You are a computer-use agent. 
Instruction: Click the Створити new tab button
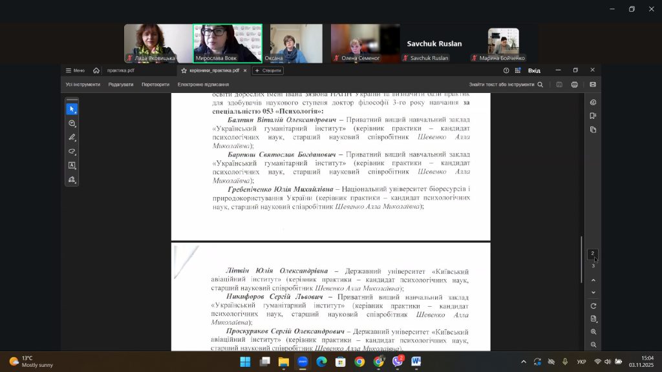coord(268,70)
